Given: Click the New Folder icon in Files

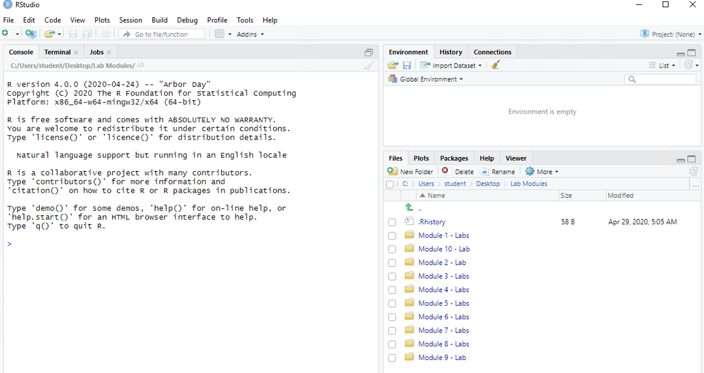Looking at the screenshot, I should click(392, 171).
